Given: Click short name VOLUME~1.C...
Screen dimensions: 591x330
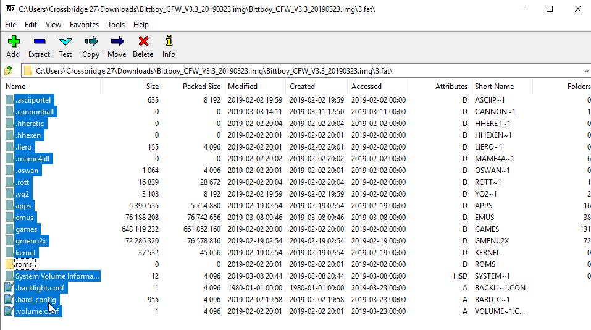Looking at the screenshot, I should [x=500, y=311].
